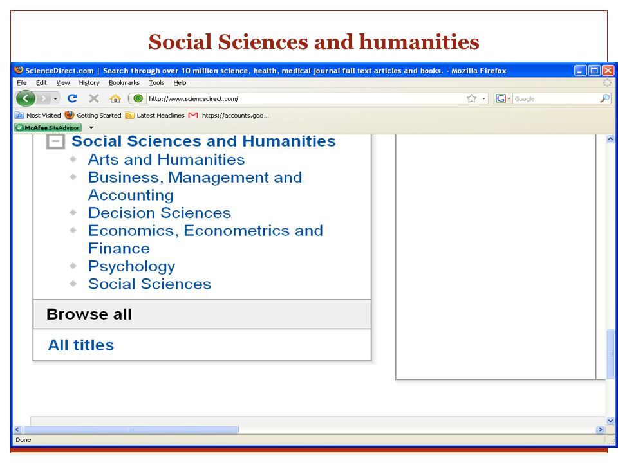This screenshot has width=618, height=463.
Task: Open the Edit menu
Action: pos(41,83)
